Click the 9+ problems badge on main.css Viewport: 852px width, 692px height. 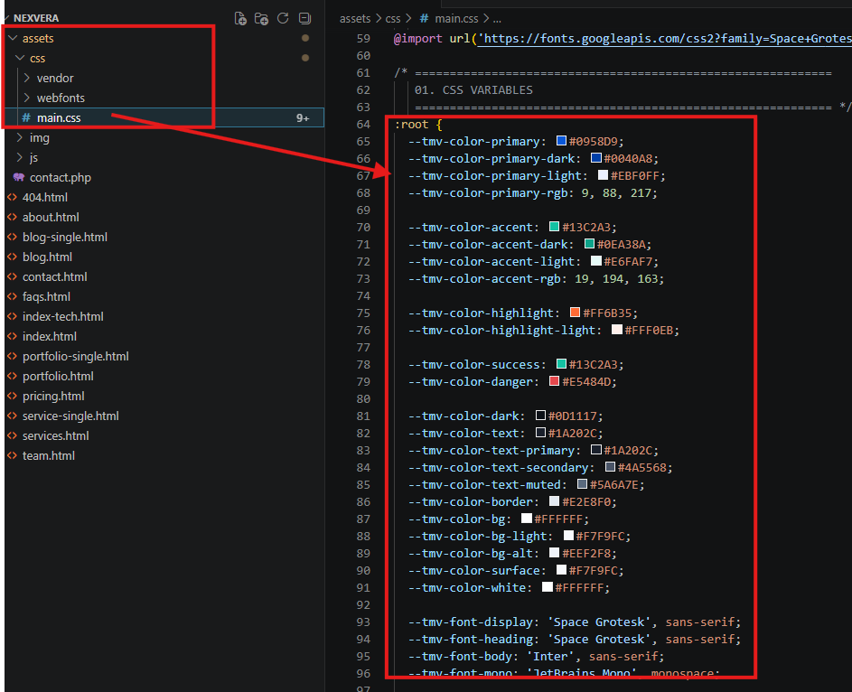point(303,118)
